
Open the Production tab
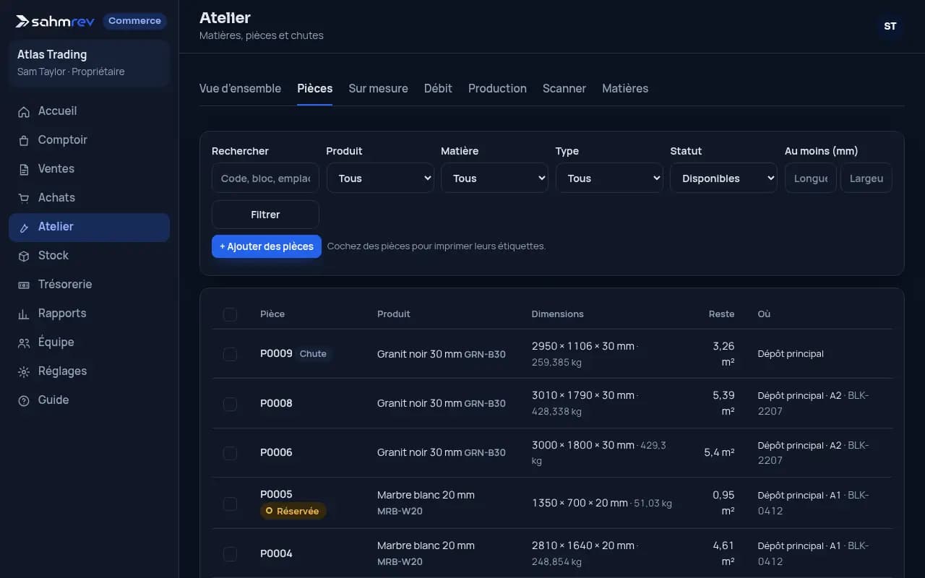point(497,88)
